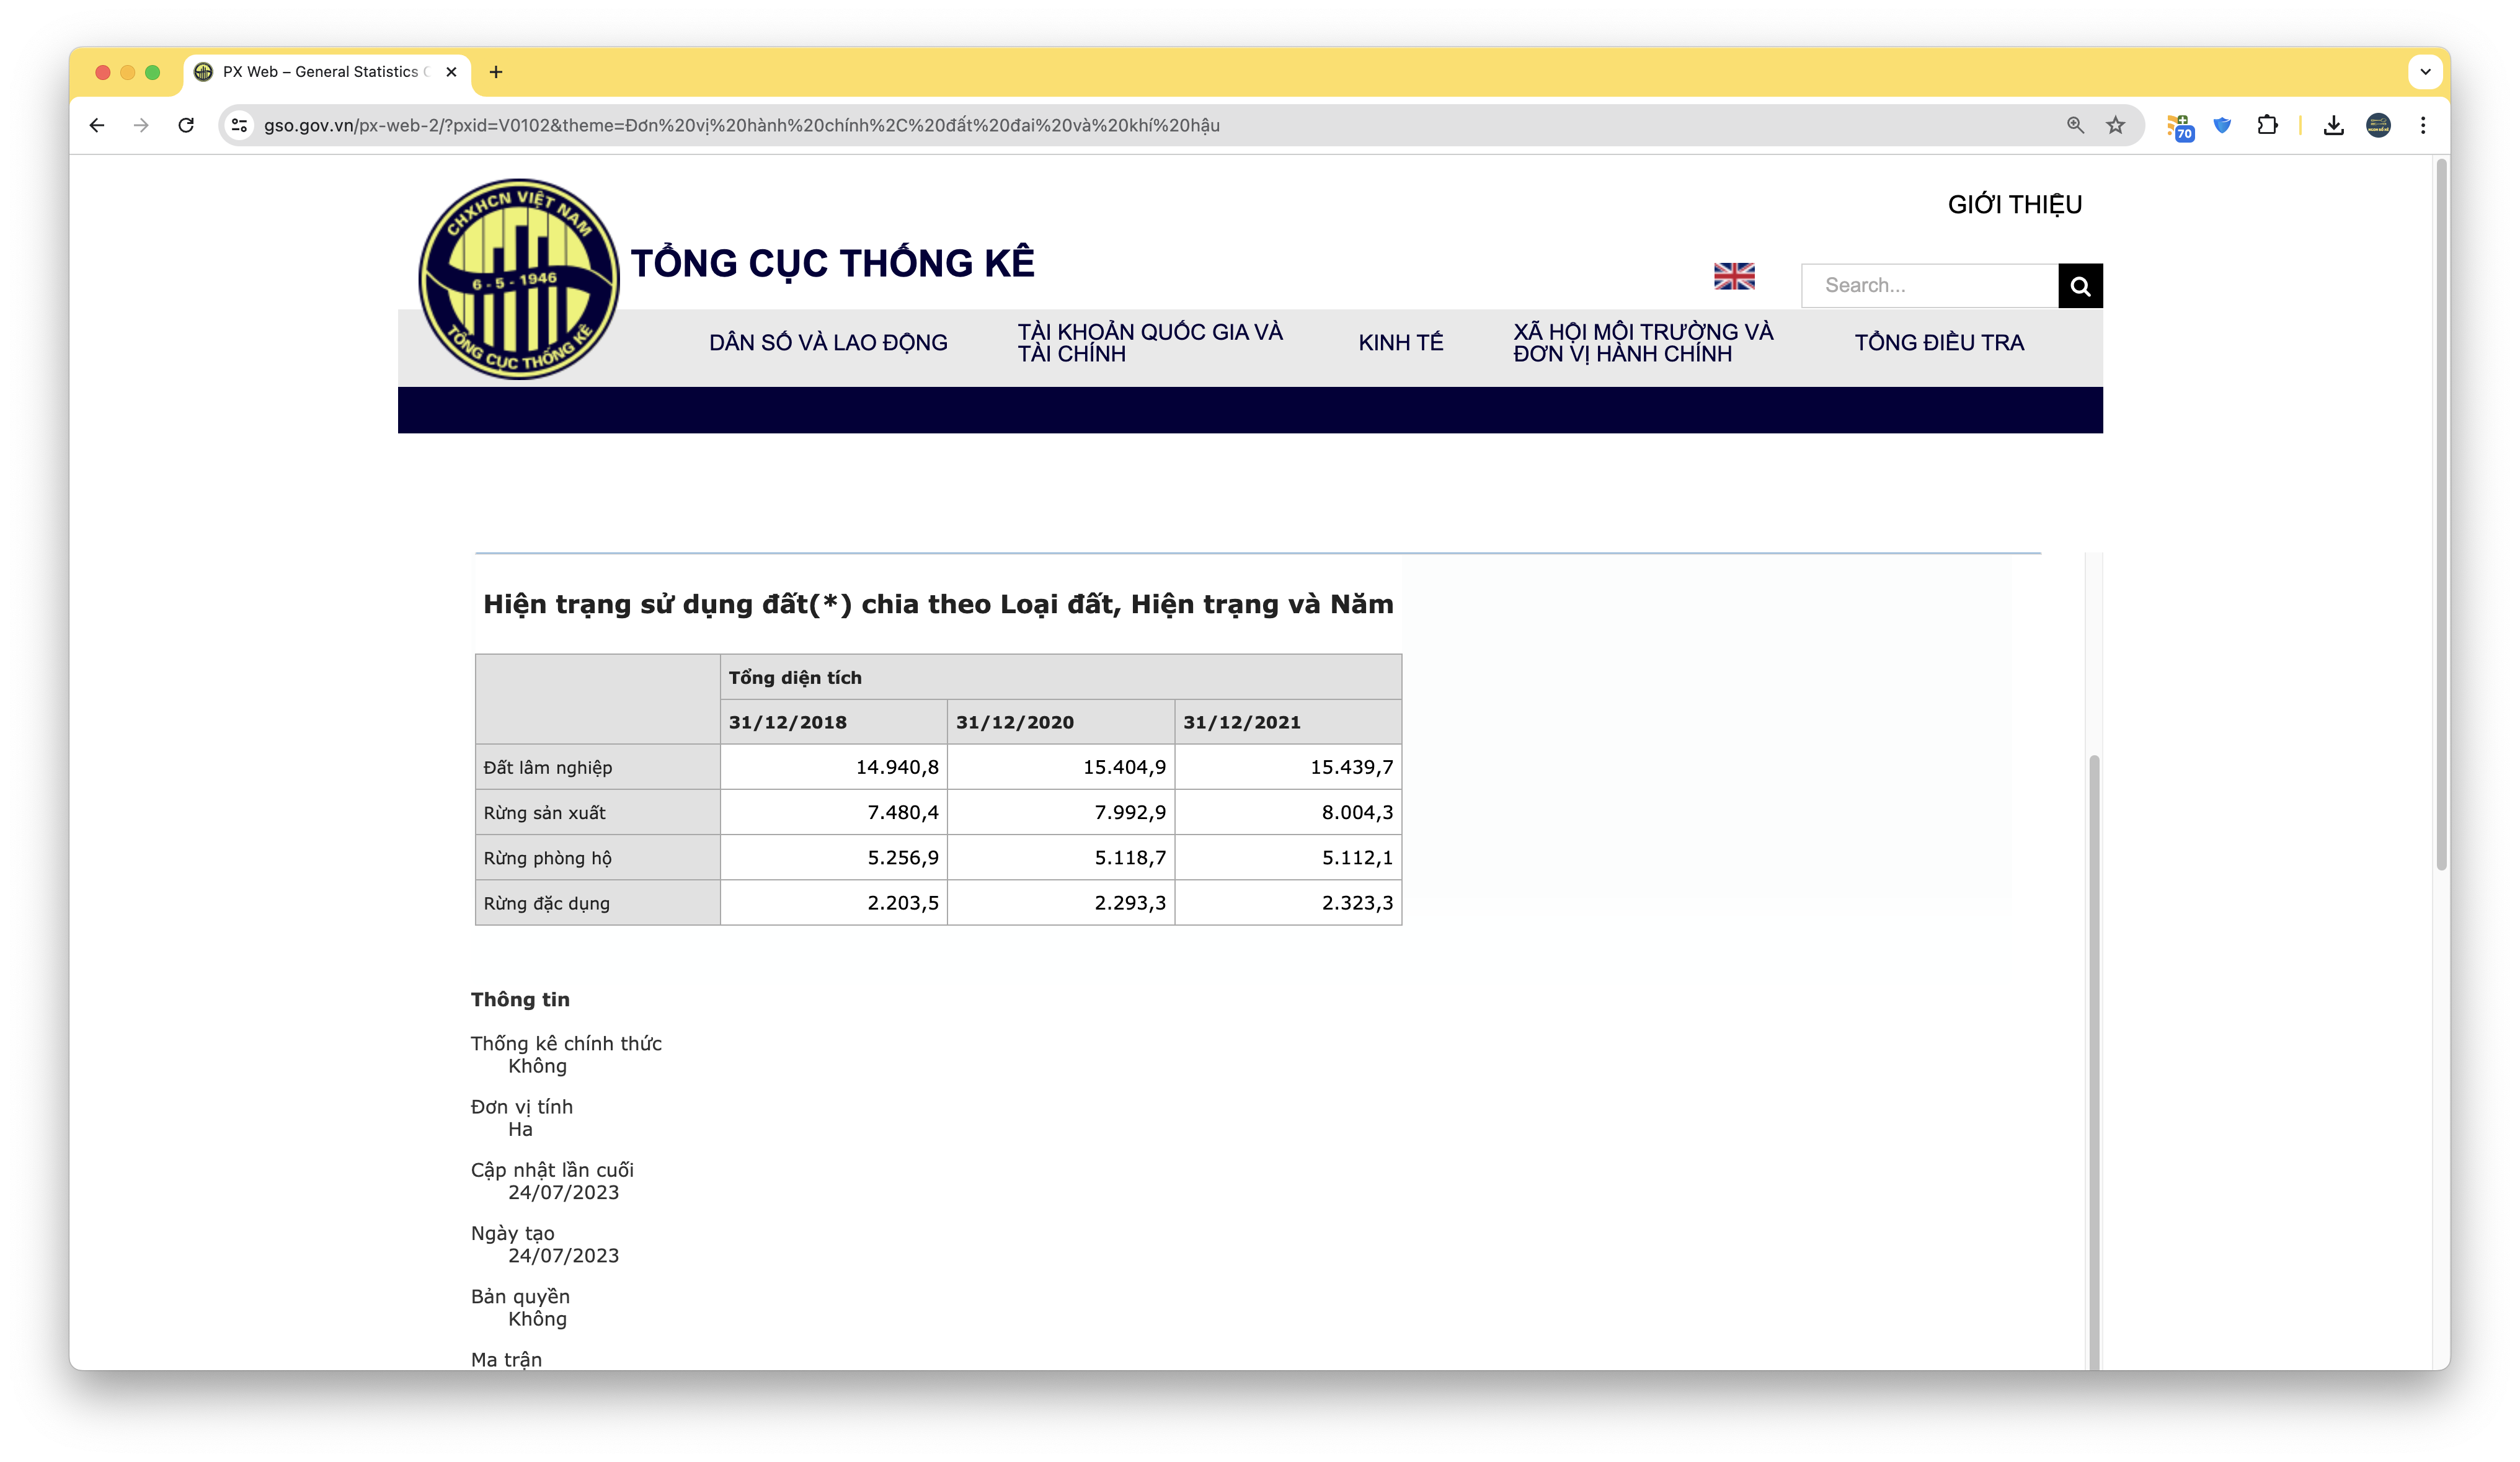
Task: Click the Bản quyền label
Action: coord(520,1296)
